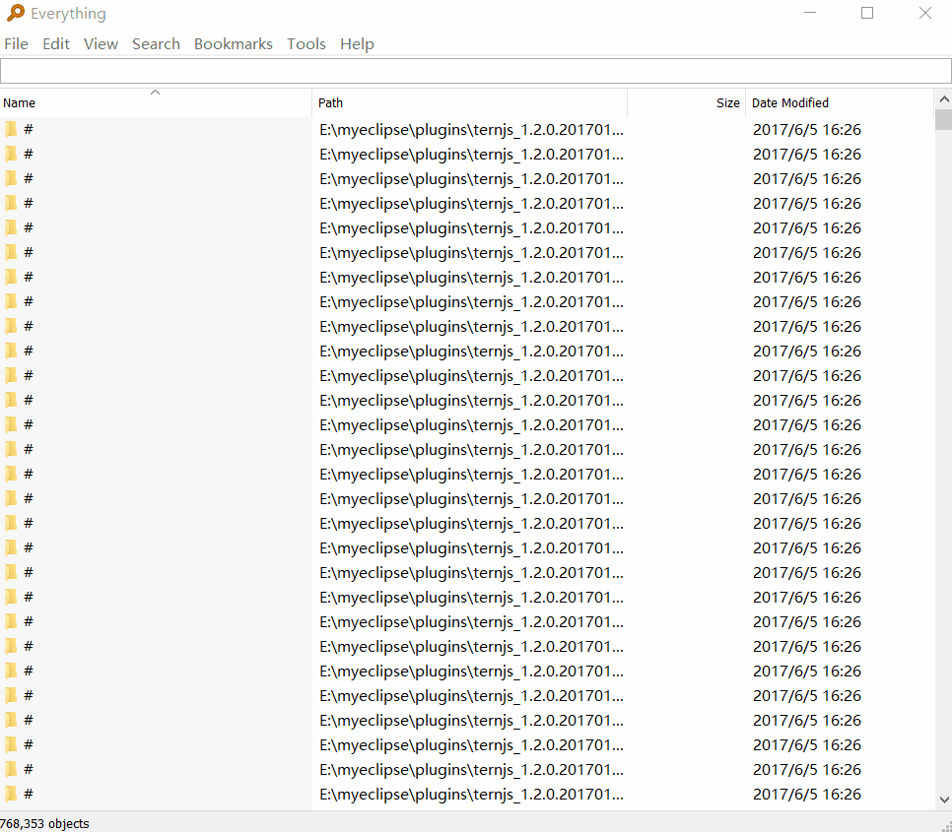
Task: Open the Tools menu
Action: [x=306, y=43]
